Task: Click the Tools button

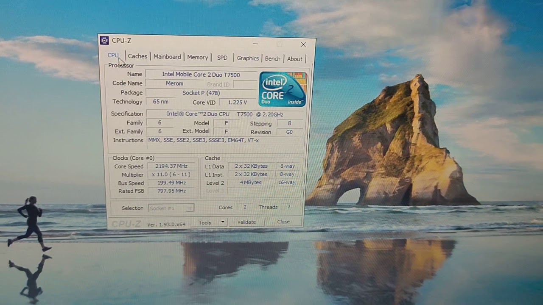Action: tap(205, 222)
